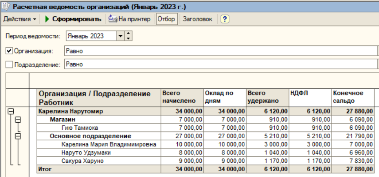This screenshot has width=379, height=177.
Task: Toggle the Отбор filter panel button
Action: click(x=166, y=19)
